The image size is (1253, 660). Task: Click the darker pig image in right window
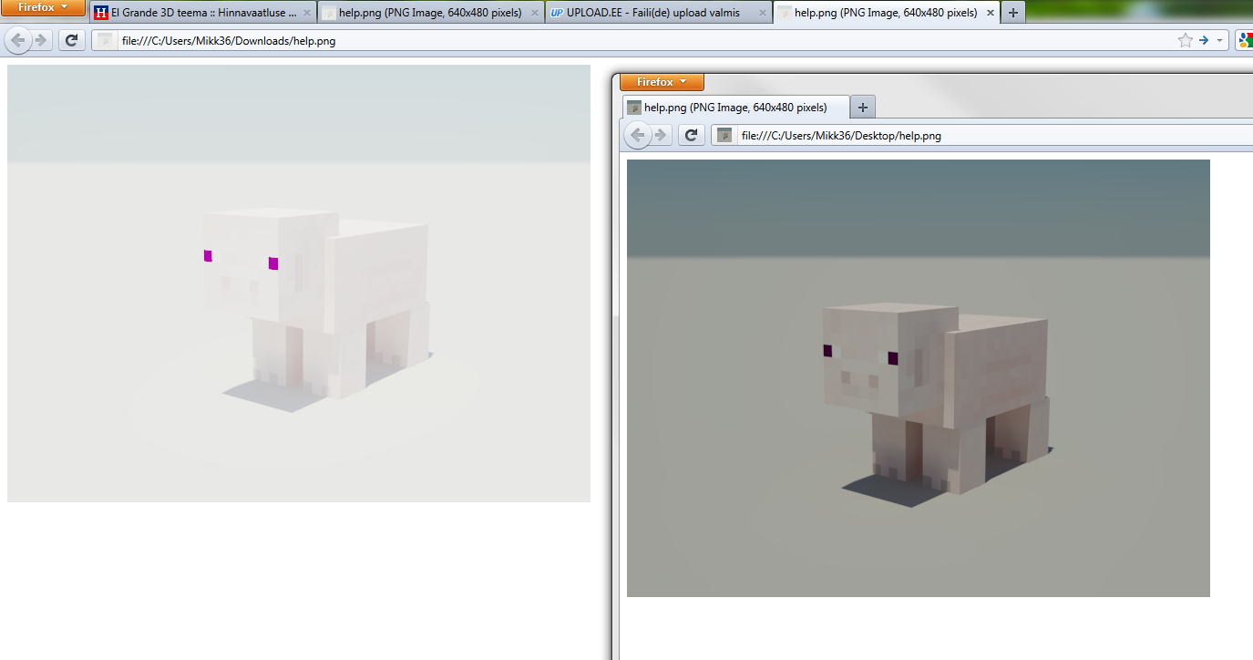pyautogui.click(x=919, y=378)
